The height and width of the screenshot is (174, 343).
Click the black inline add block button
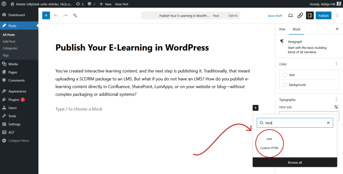coord(256,108)
